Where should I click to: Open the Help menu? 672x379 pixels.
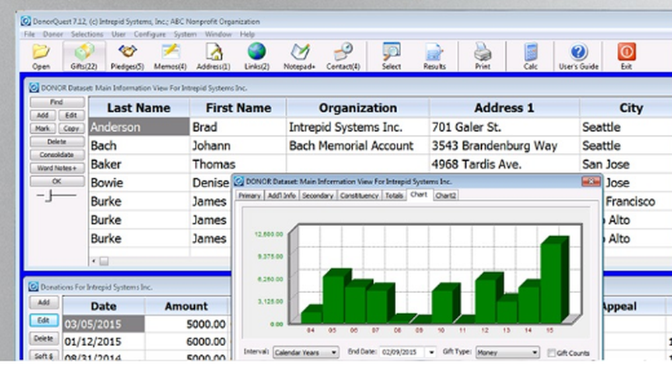247,34
